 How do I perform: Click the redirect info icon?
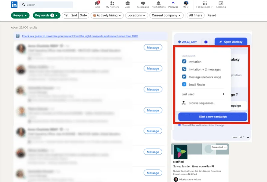click(x=179, y=125)
